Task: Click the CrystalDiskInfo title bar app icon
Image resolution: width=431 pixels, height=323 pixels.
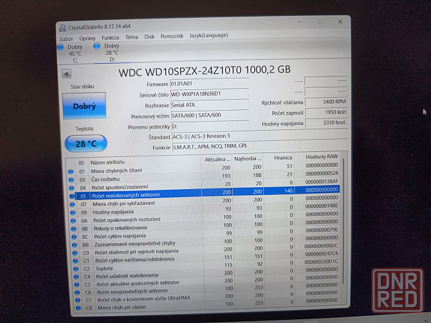Action: (62, 28)
